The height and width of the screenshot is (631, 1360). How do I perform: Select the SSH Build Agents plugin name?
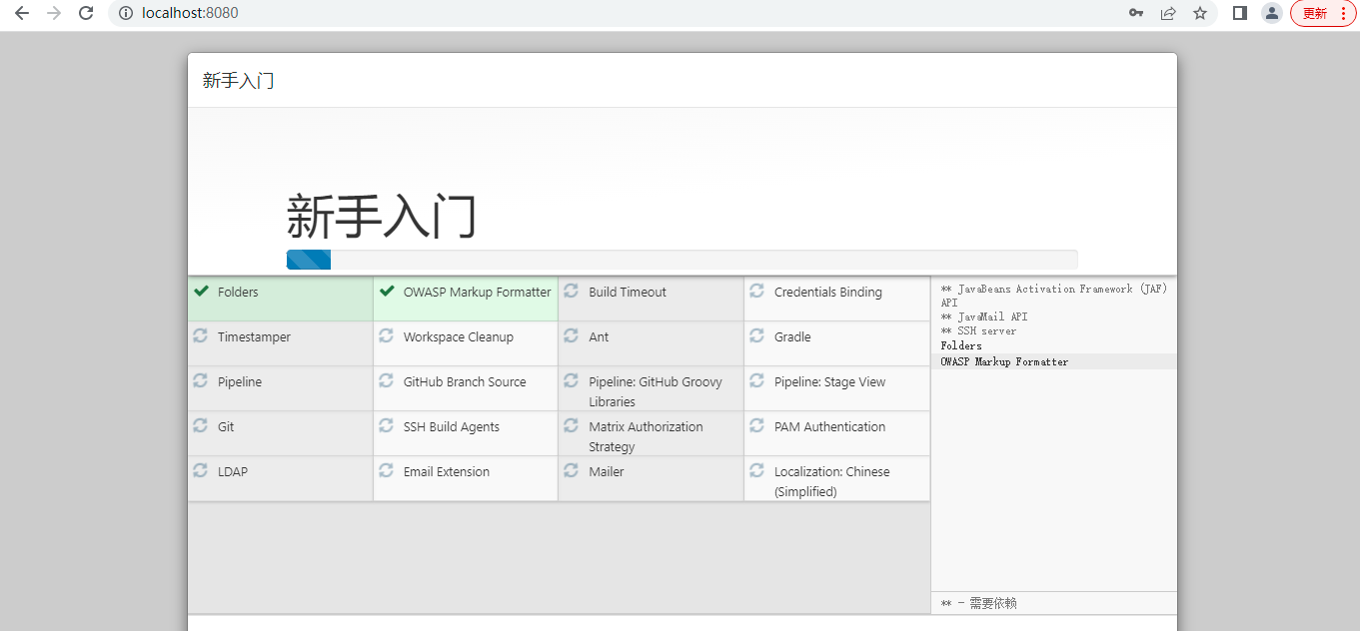(452, 427)
